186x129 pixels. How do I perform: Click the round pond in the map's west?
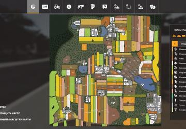click(x=83, y=69)
